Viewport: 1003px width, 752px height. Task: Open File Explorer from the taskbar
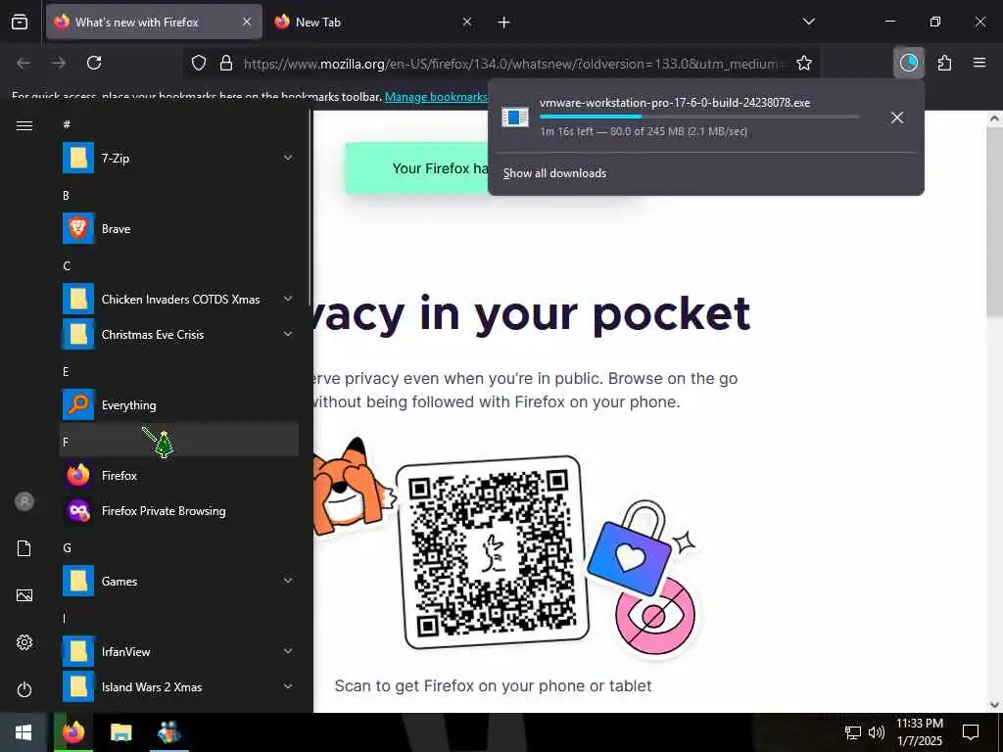120,732
